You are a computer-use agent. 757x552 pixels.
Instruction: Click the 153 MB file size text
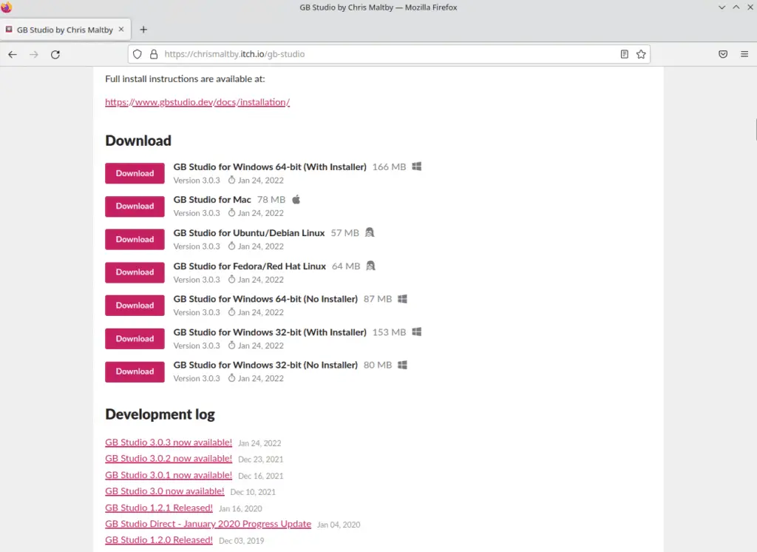389,332
